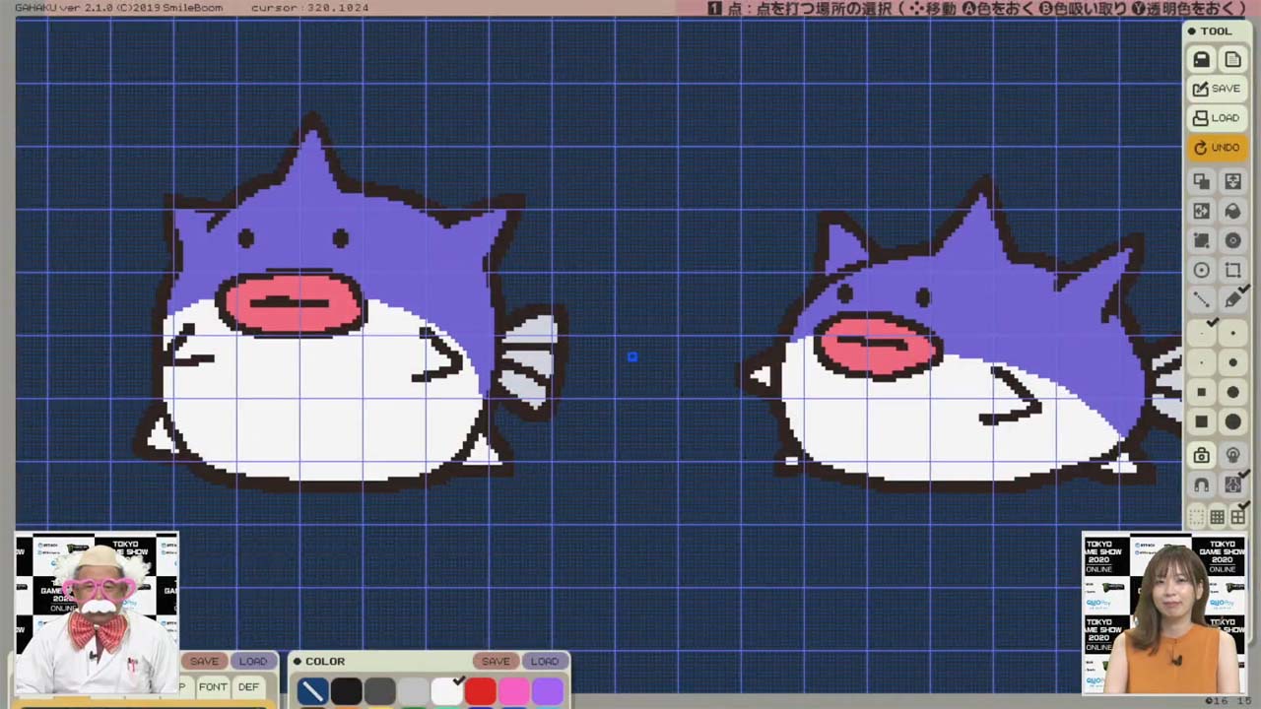Open the FONT tab
This screenshot has height=709, width=1261.
pyautogui.click(x=213, y=686)
